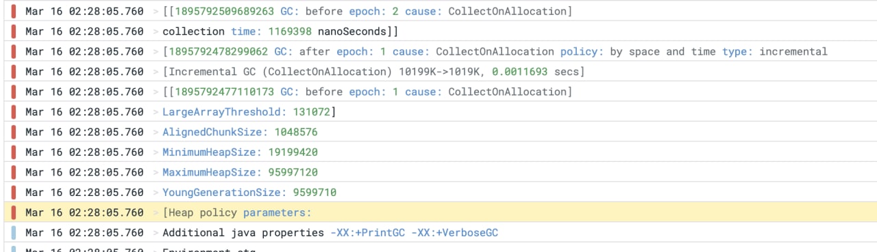Click the red severity icon of the YoungGenerationSize row

click(13, 193)
